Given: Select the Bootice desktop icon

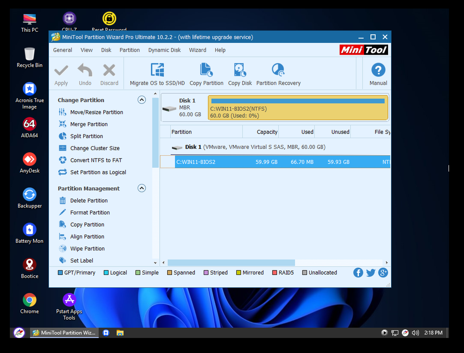Looking at the screenshot, I should [30, 269].
